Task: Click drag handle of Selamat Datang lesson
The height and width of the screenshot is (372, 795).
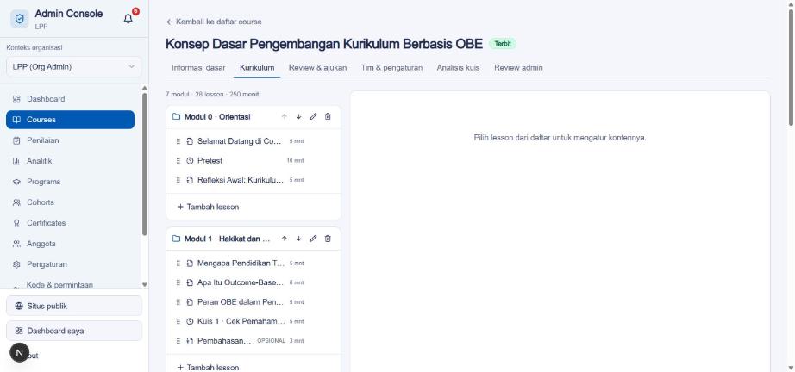Action: [x=178, y=141]
